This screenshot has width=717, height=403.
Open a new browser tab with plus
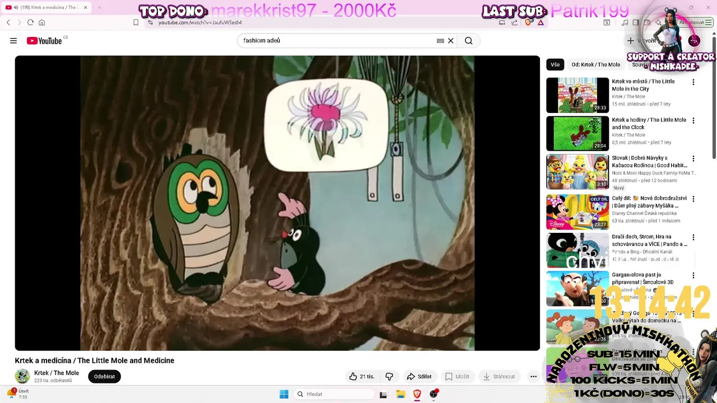click(x=99, y=7)
